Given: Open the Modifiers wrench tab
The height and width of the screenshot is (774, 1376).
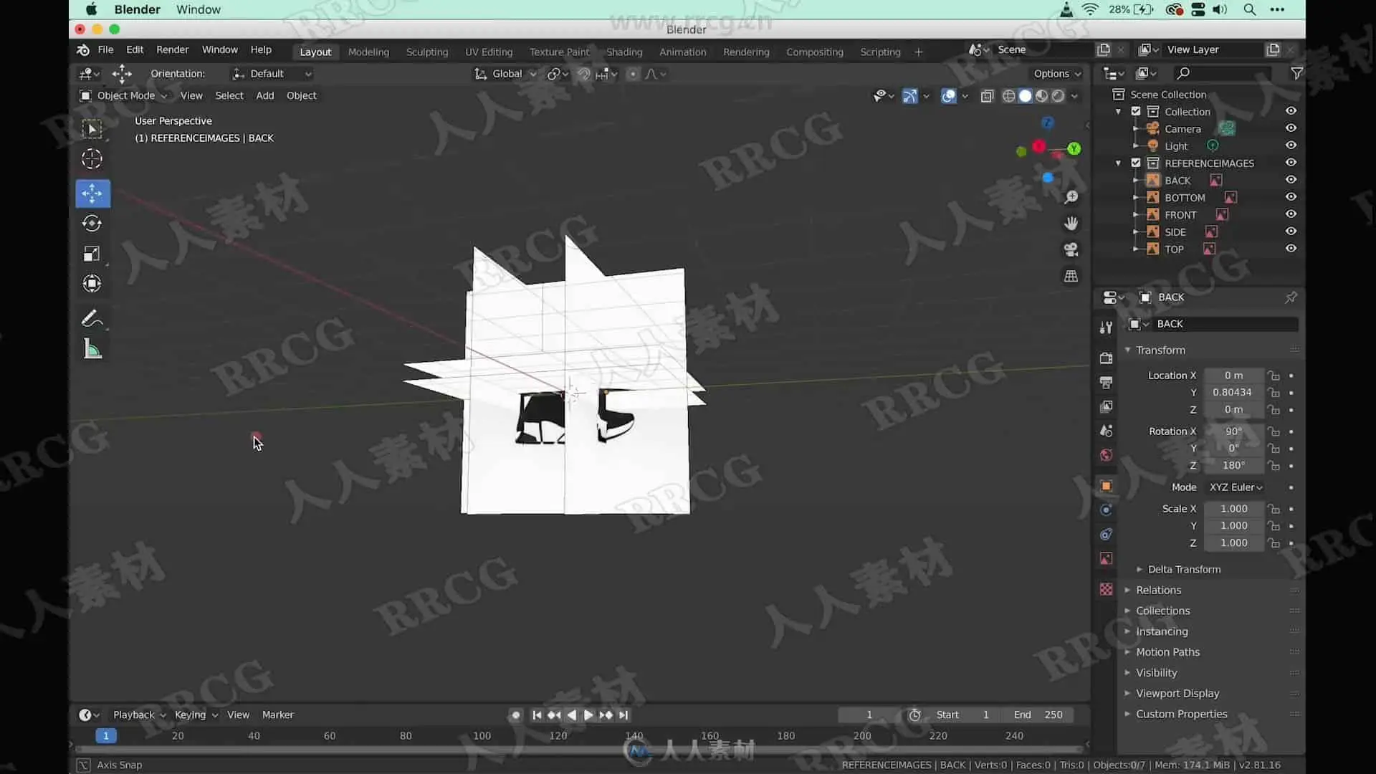Looking at the screenshot, I should [1106, 328].
